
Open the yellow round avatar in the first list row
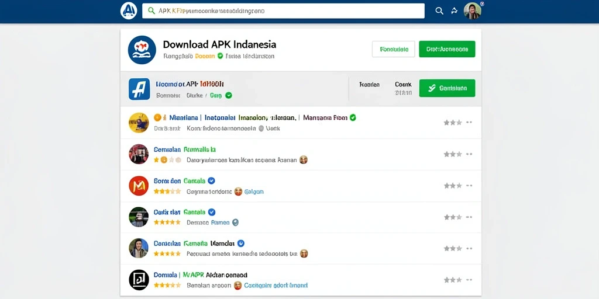[139, 123]
